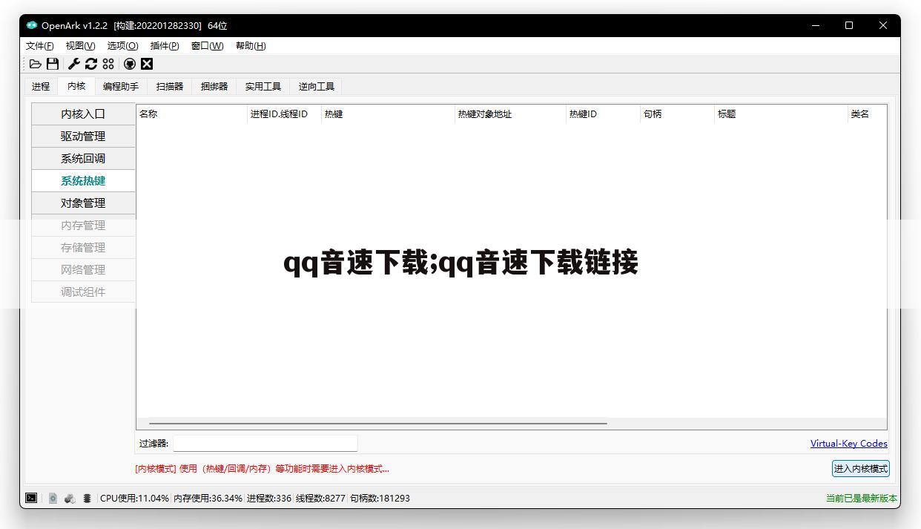This screenshot has width=921, height=529.
Task: Select 内核入口 in the sidebar
Action: tap(83, 114)
